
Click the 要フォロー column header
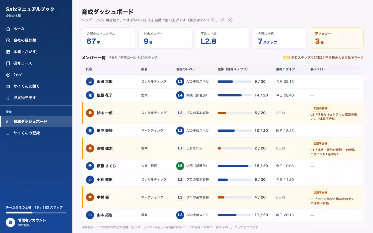(x=318, y=69)
